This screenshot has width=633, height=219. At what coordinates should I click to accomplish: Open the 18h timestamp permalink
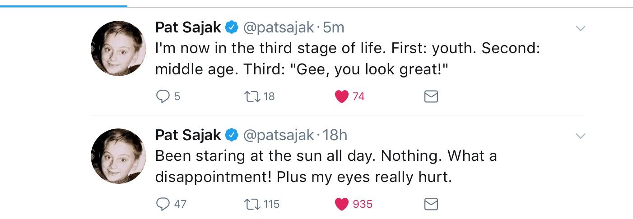coord(335,135)
